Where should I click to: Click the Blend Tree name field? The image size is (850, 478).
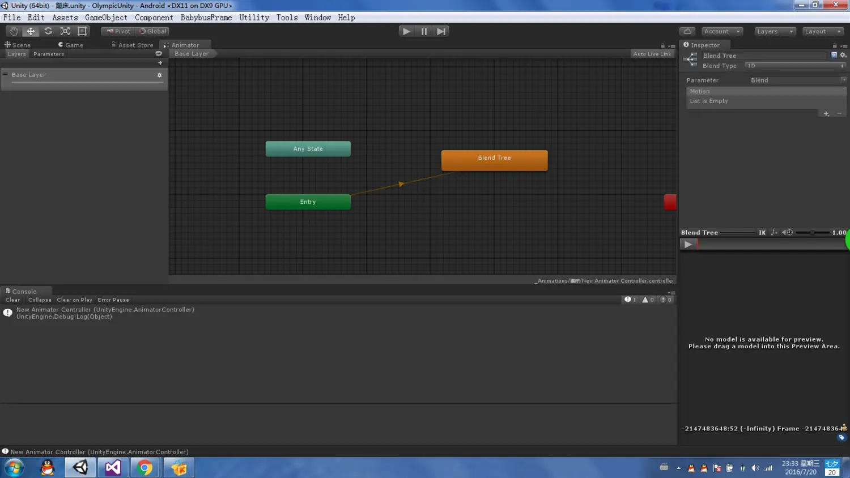tap(764, 56)
